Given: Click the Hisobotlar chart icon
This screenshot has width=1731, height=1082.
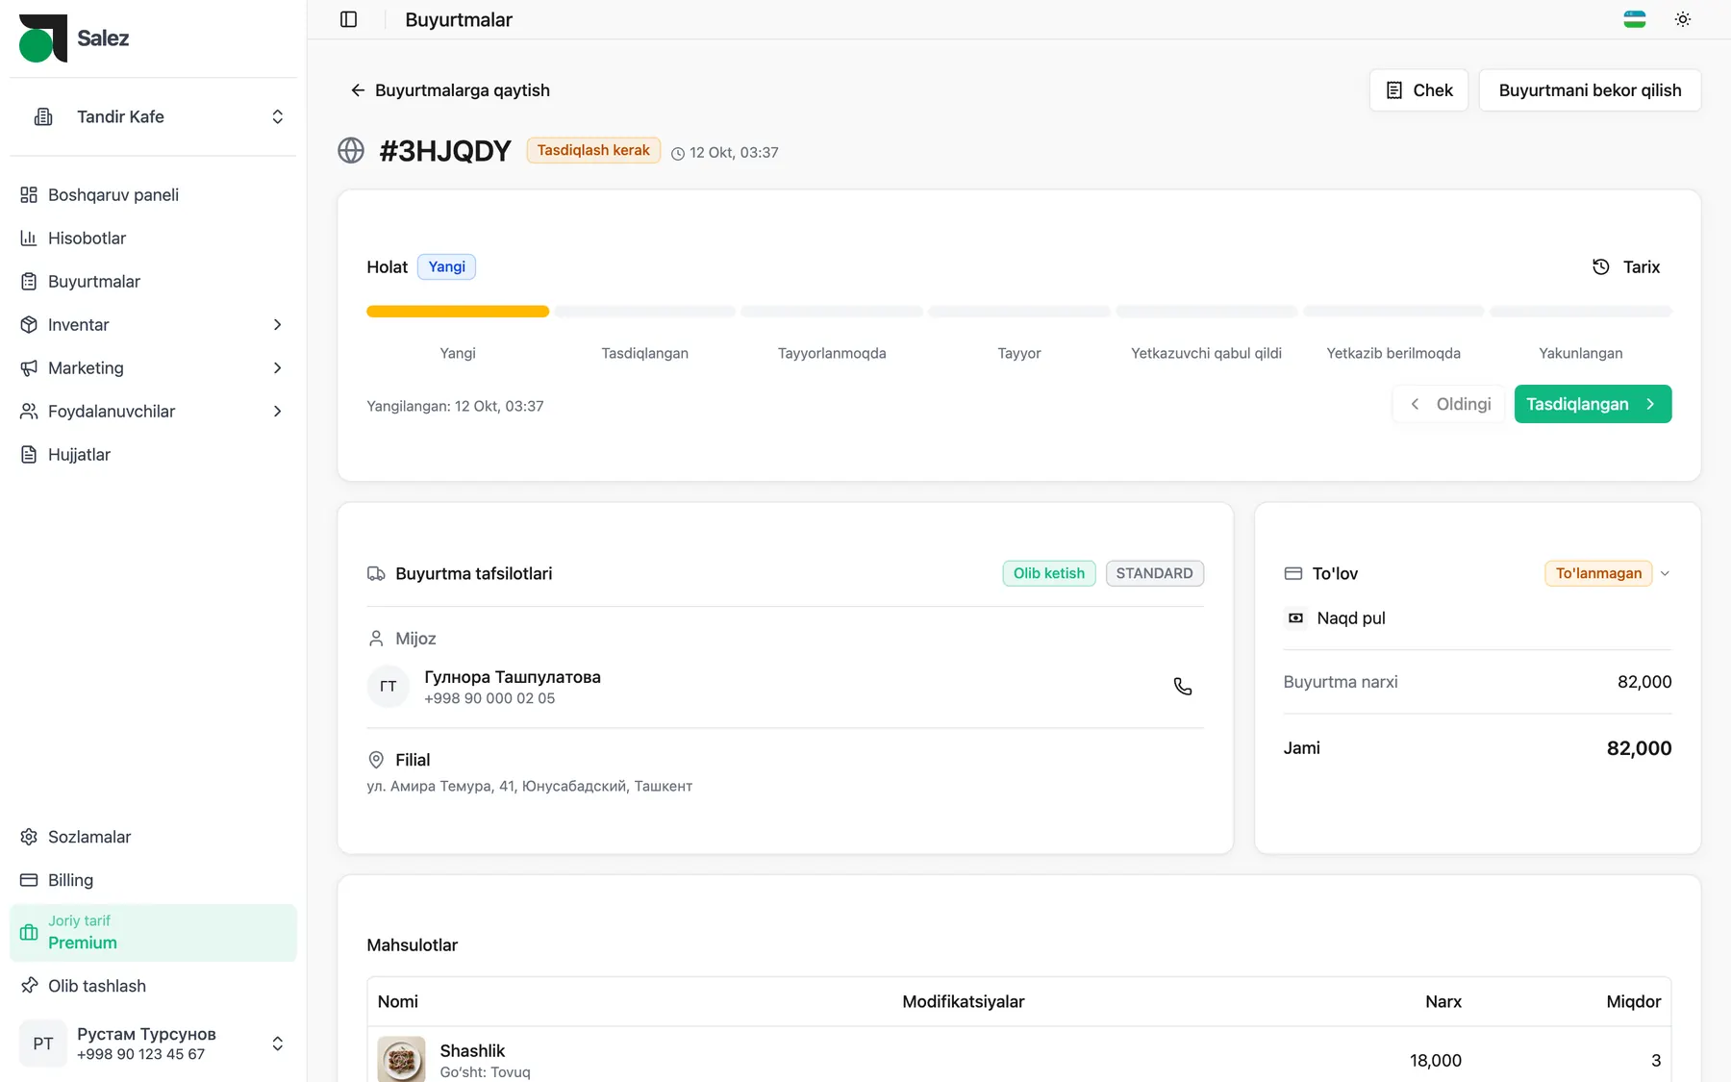Looking at the screenshot, I should (29, 239).
